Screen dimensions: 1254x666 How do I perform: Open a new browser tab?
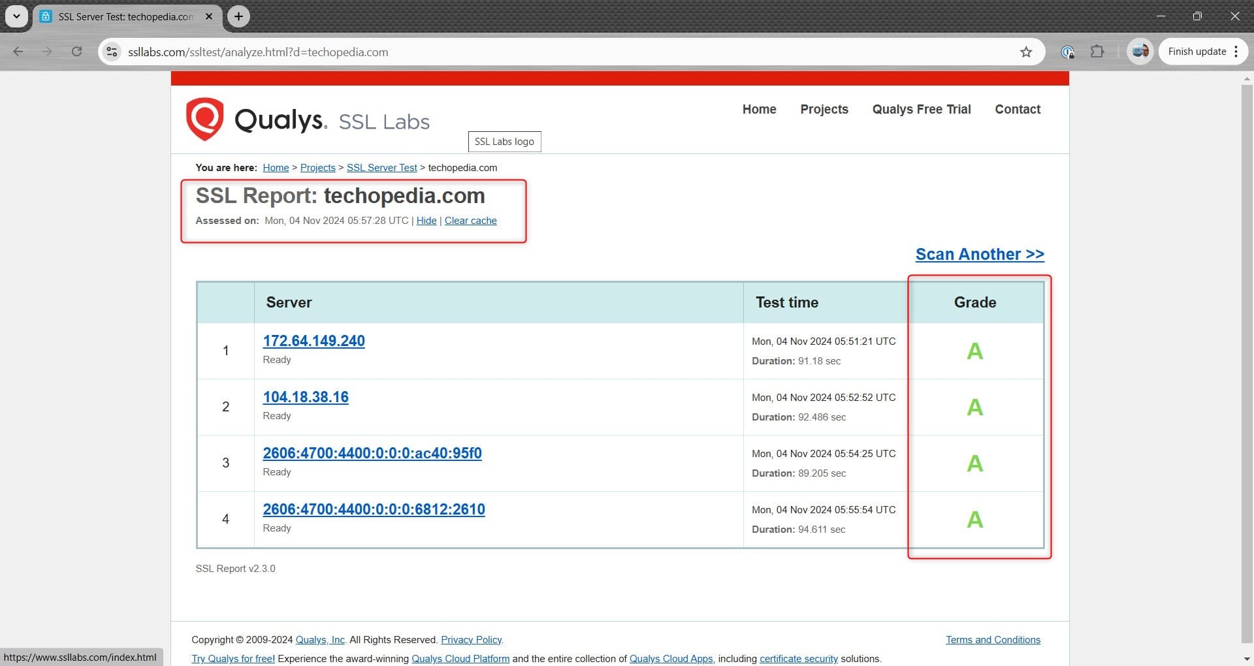239,16
